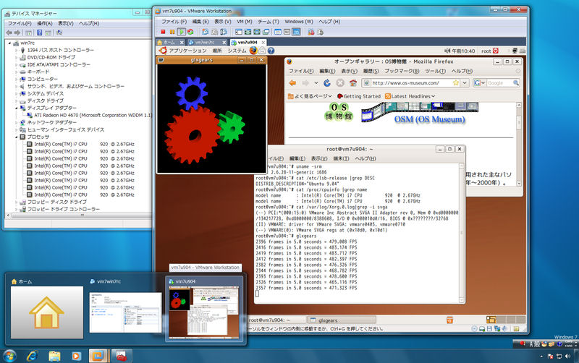579x363 pixels.
Task: Open the Windows (W) menu in VMware Workstation
Action: [x=299, y=22]
